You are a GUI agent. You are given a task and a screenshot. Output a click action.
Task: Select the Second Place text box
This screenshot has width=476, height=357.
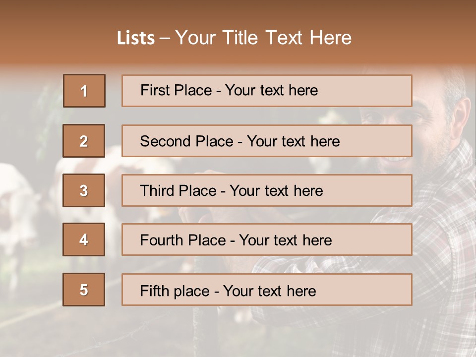pos(267,141)
